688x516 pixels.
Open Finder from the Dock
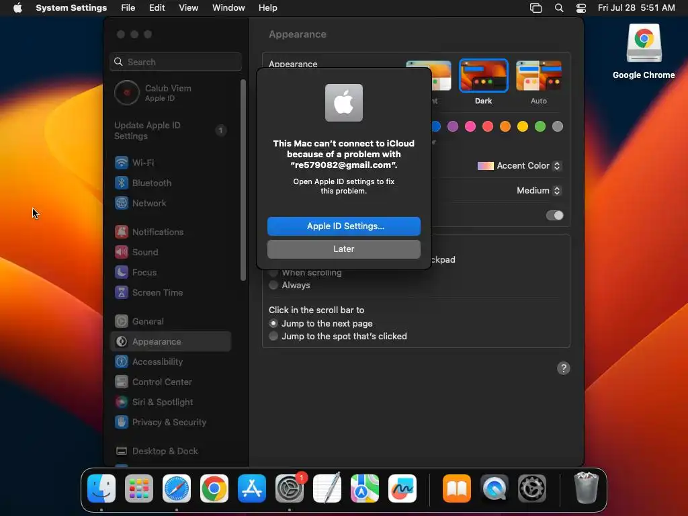point(101,488)
